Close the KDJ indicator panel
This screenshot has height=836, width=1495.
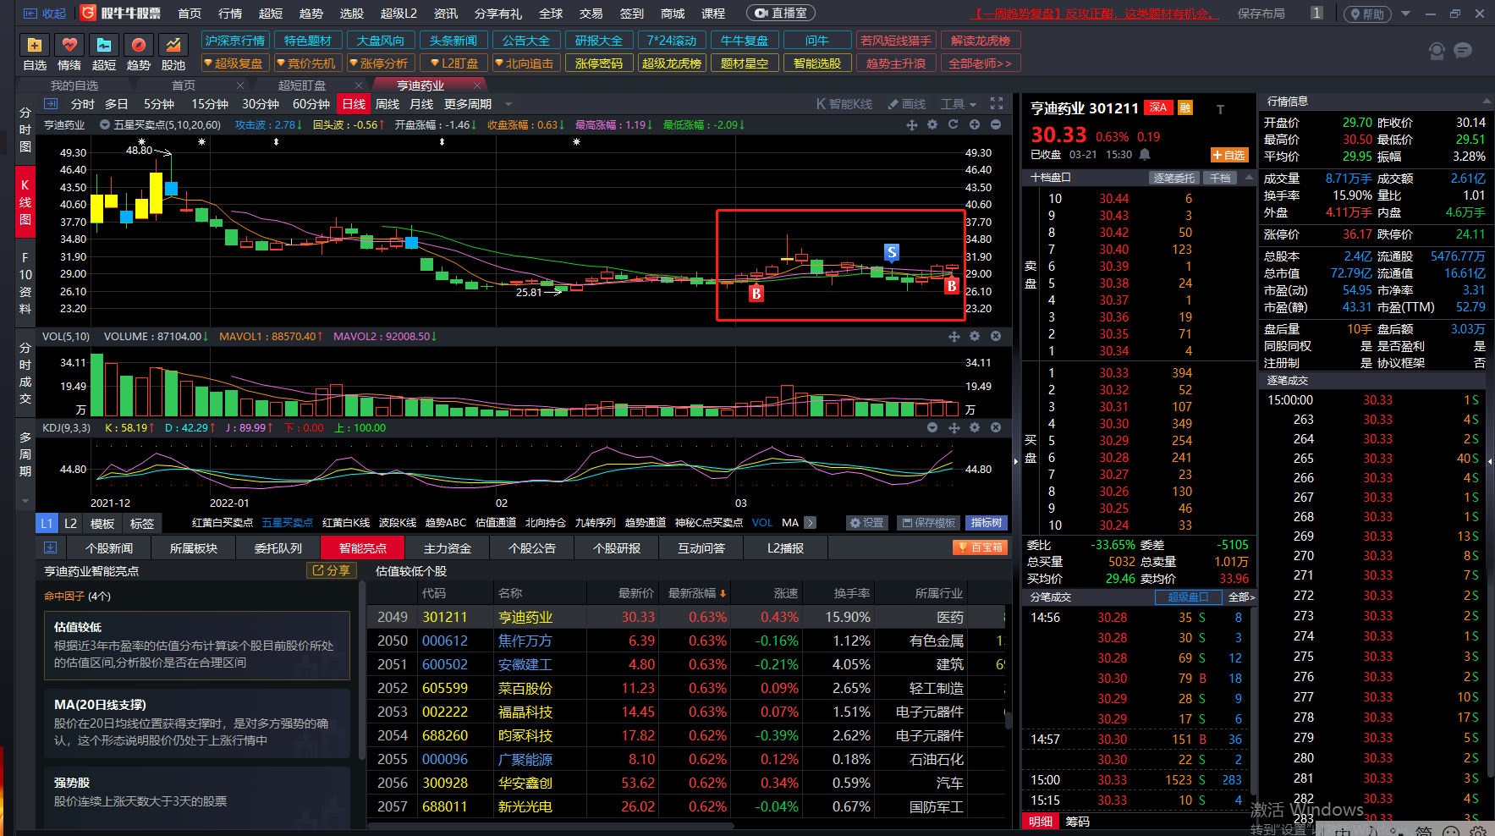point(996,427)
